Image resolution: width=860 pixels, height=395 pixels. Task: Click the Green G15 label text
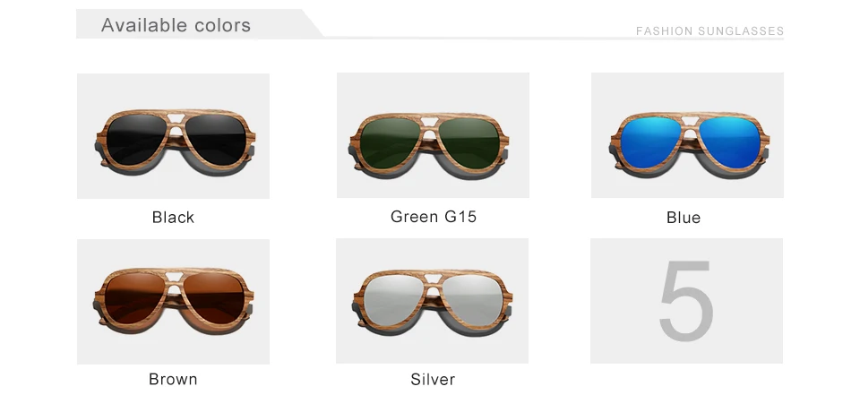[434, 217]
